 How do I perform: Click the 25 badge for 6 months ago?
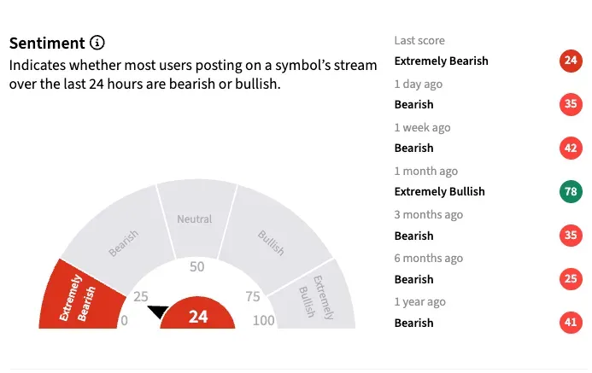click(571, 279)
